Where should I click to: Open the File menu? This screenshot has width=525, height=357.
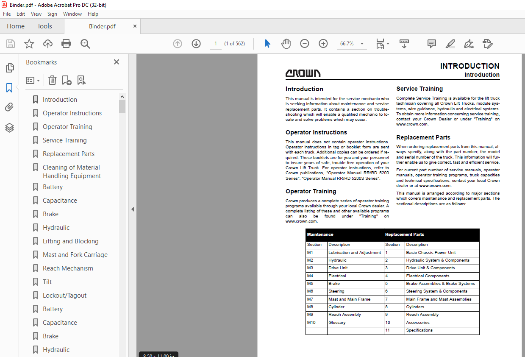[x=7, y=14]
